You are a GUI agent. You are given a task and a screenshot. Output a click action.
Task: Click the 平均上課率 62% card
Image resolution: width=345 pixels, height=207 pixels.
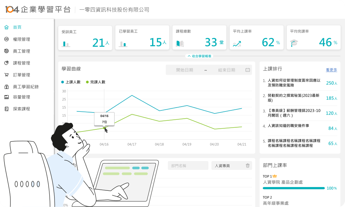point(257,37)
